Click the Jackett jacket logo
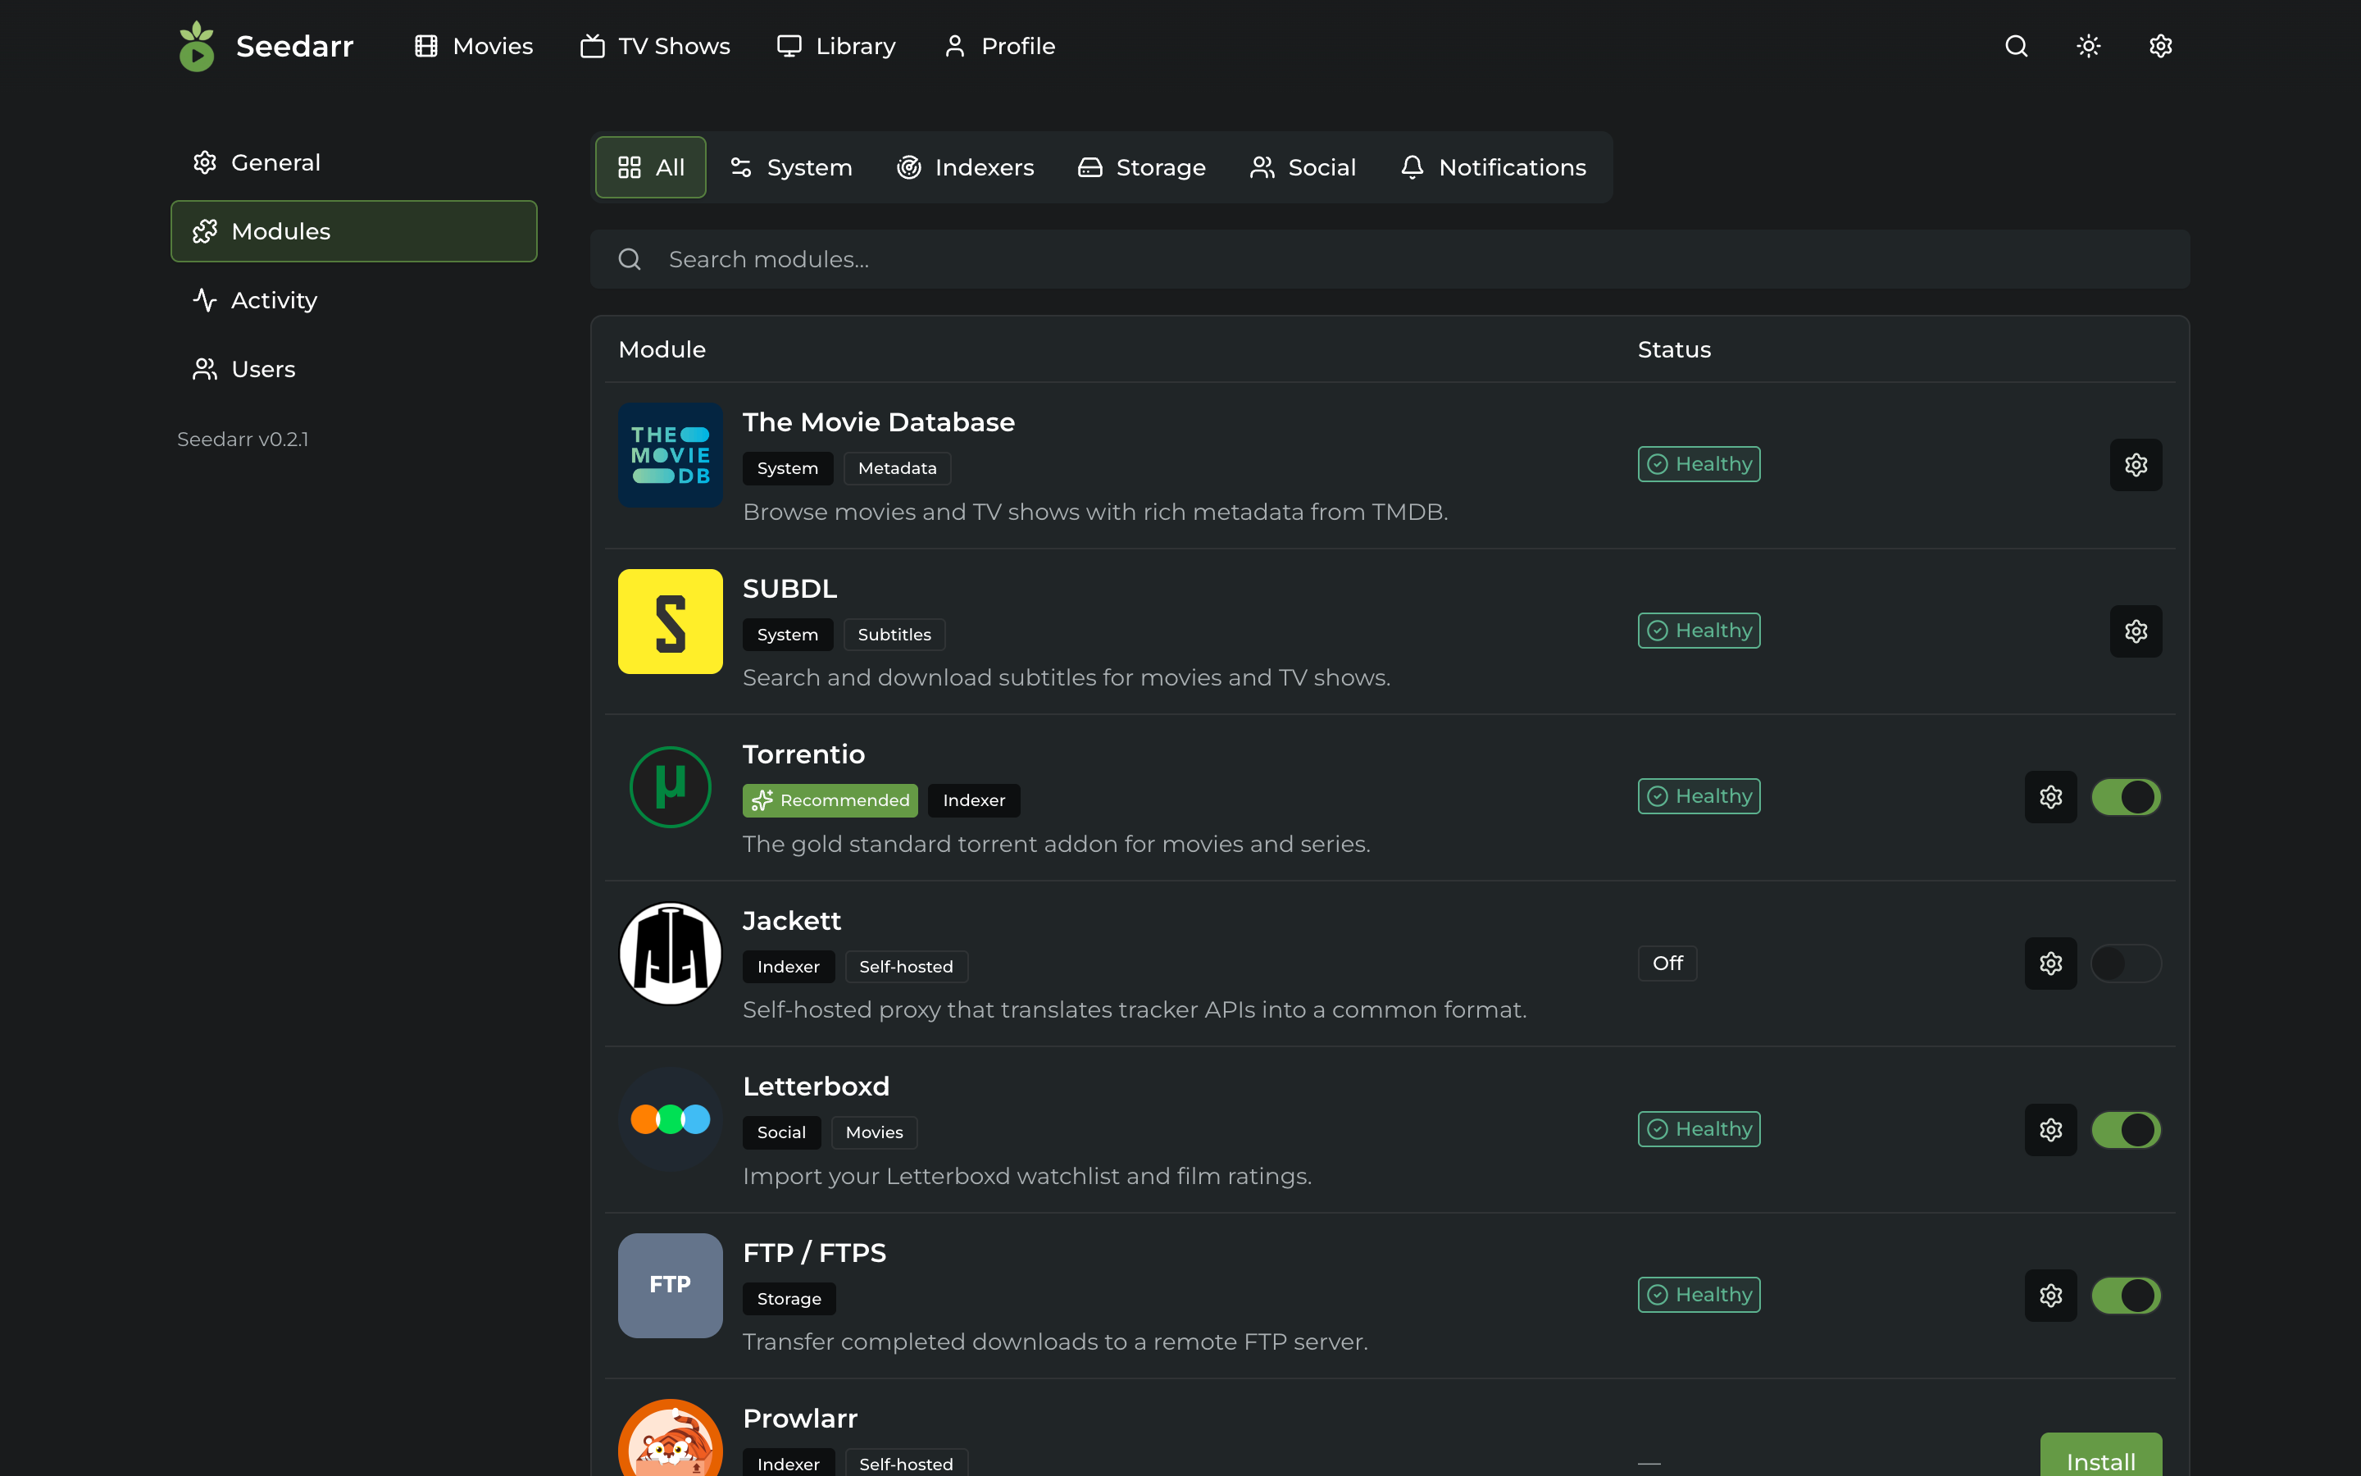The height and width of the screenshot is (1476, 2361). 671,954
